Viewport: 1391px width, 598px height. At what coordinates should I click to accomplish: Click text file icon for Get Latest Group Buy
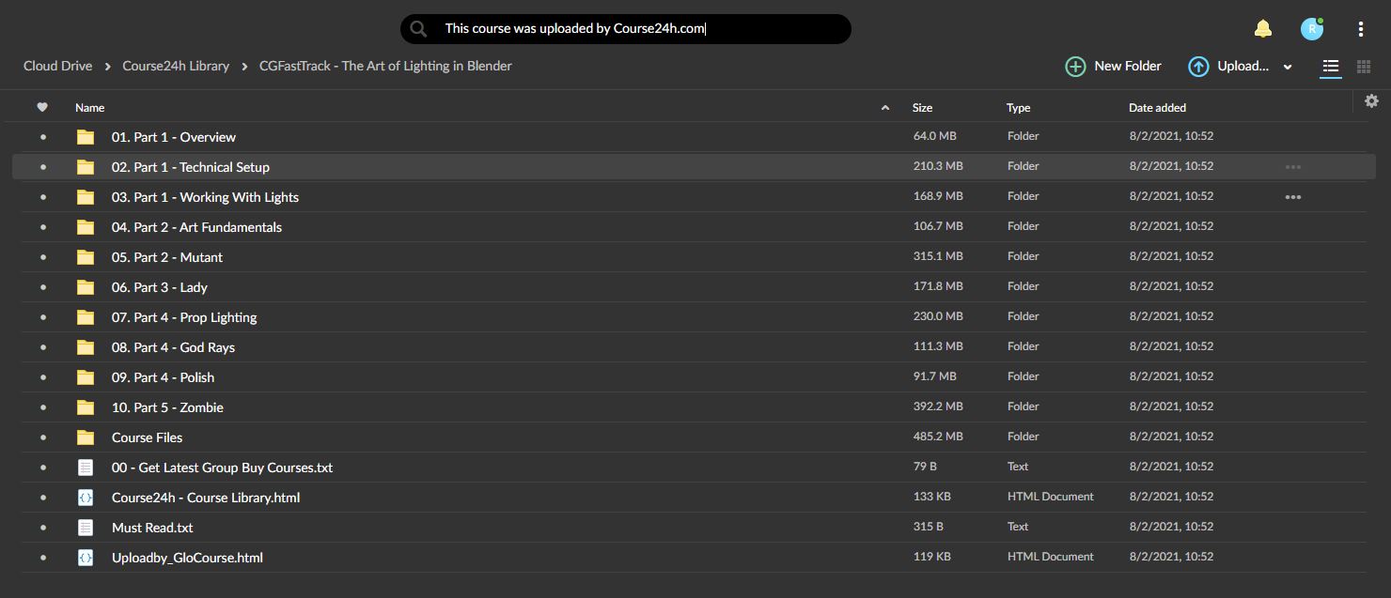(x=86, y=468)
